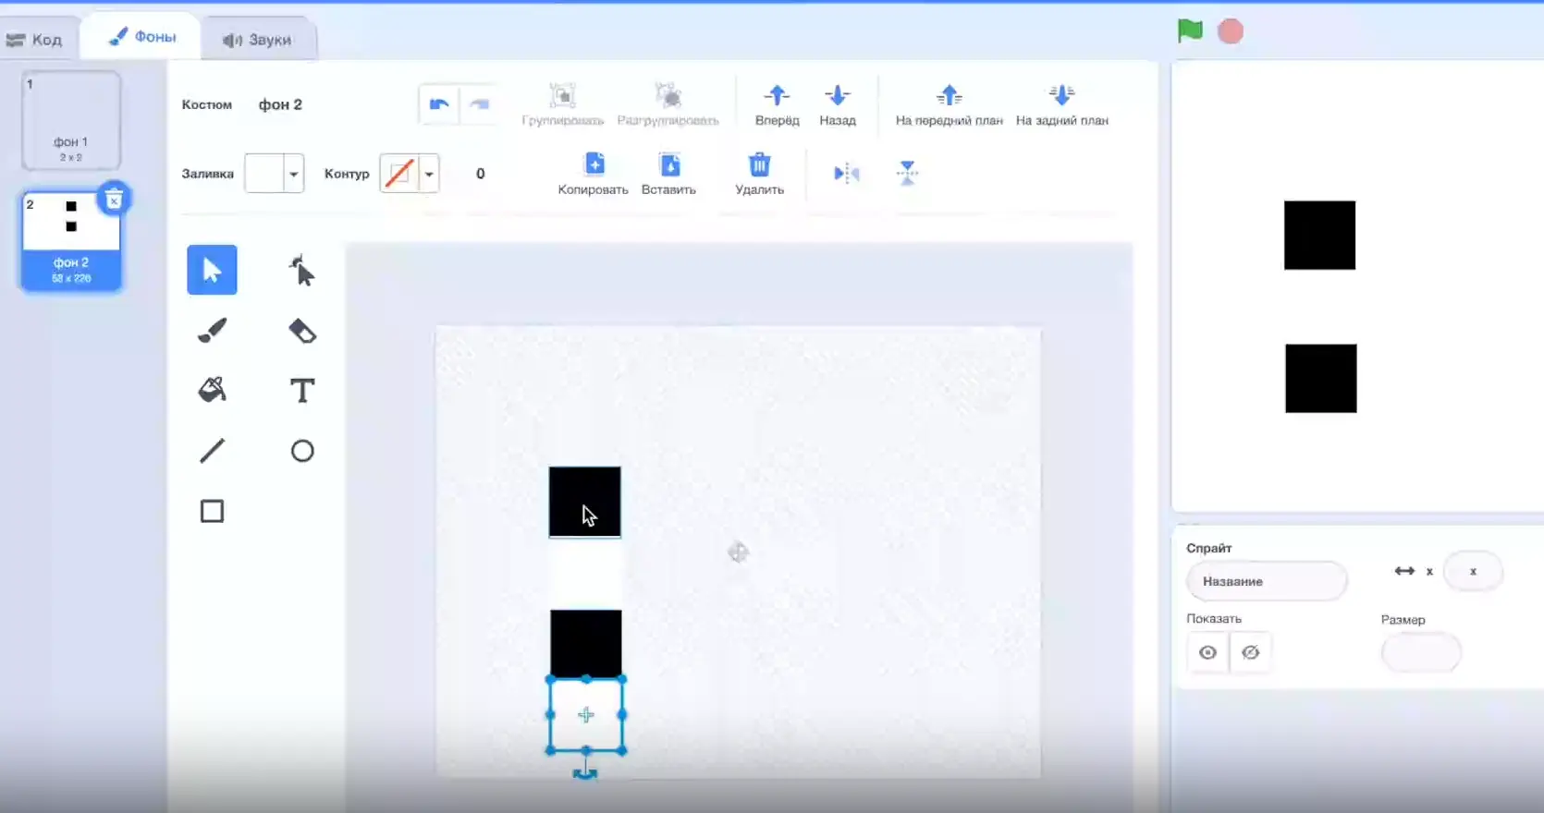Image resolution: width=1544 pixels, height=813 pixels.
Task: Choose the Text tool
Action: [x=301, y=390]
